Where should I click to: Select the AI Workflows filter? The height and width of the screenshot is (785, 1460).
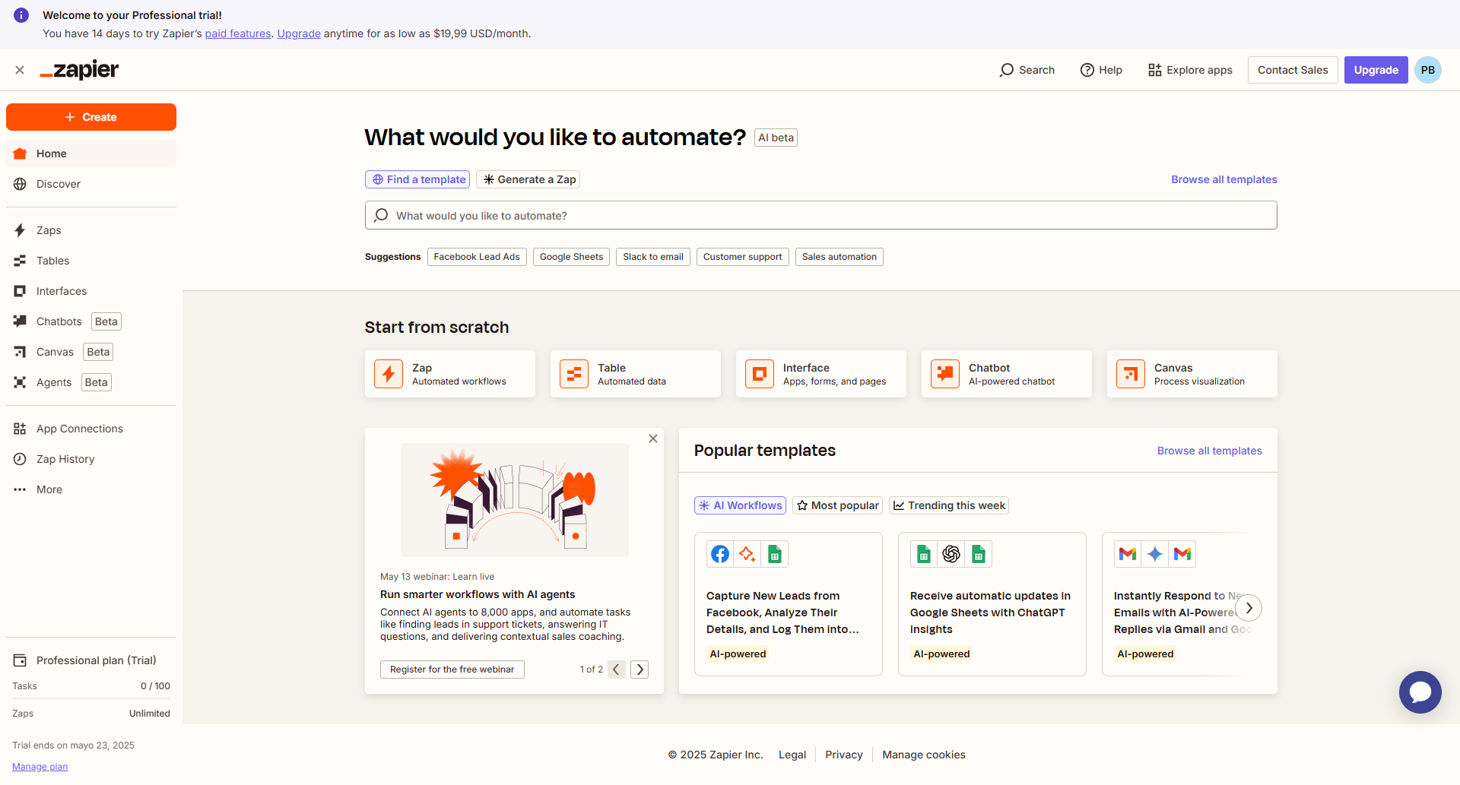740,505
